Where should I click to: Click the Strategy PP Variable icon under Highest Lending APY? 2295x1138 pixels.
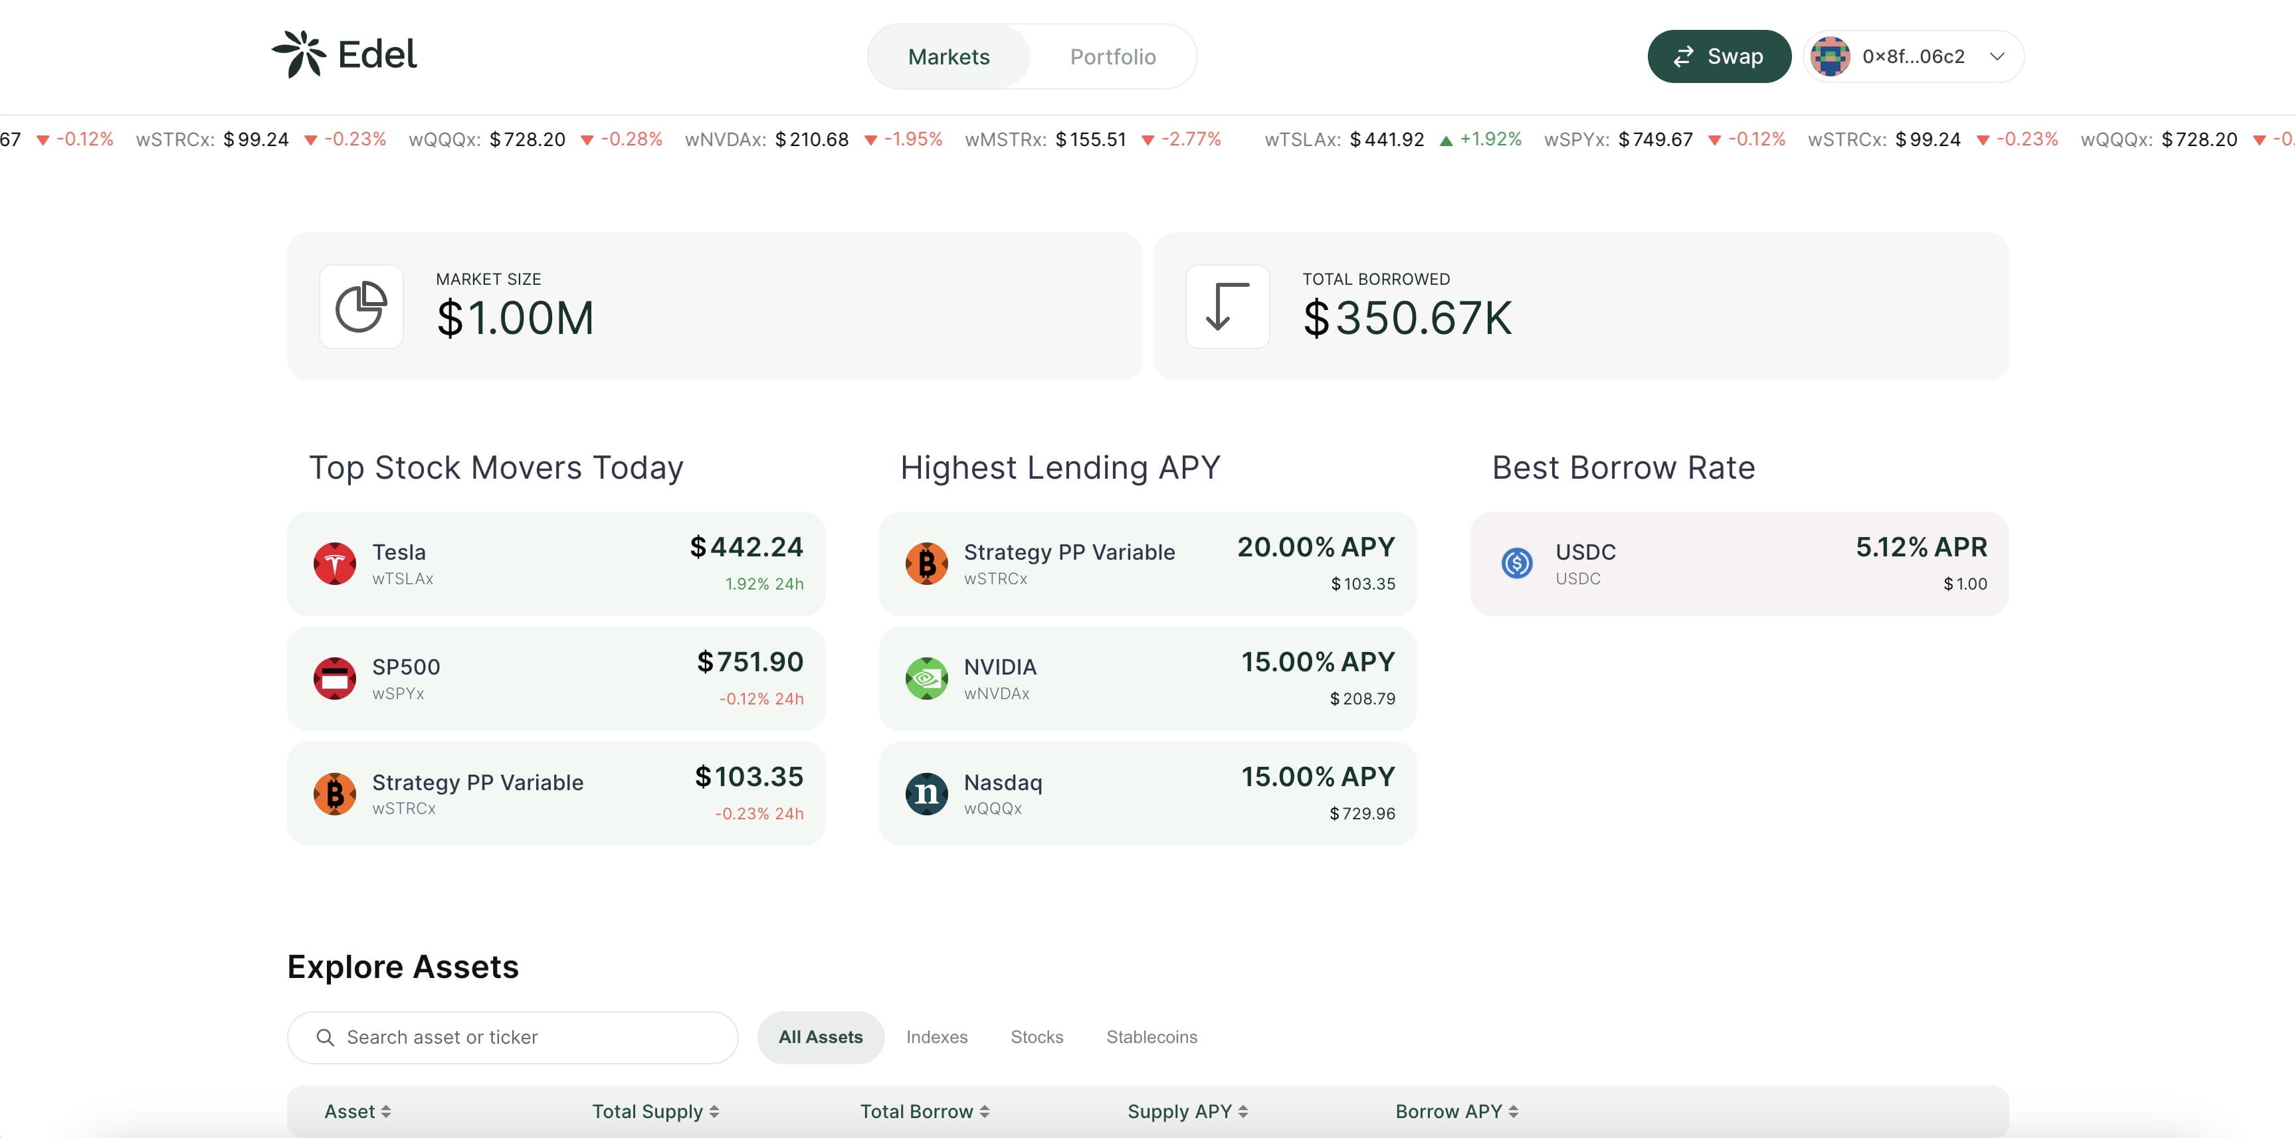click(926, 564)
